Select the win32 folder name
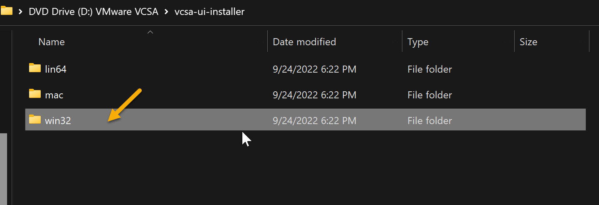Screen dimensions: 599x205 point(58,121)
